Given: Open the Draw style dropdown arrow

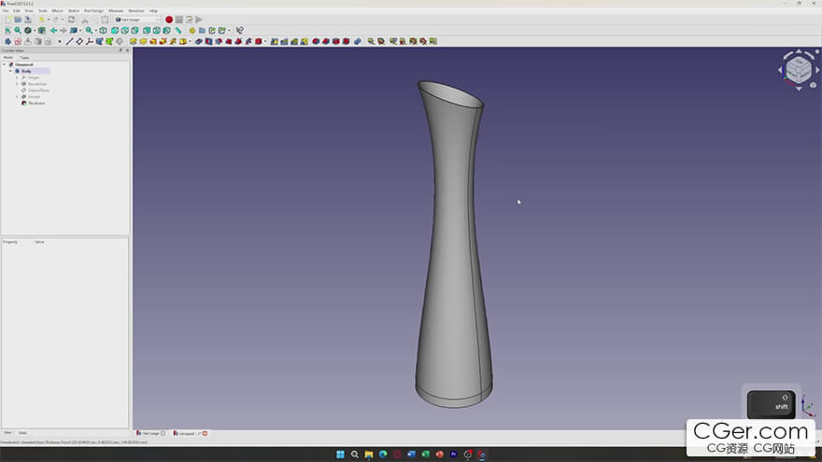Looking at the screenshot, I should click(35, 31).
